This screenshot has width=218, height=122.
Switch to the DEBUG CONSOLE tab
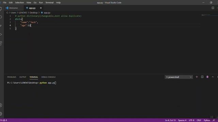pyautogui.click(x=48, y=77)
